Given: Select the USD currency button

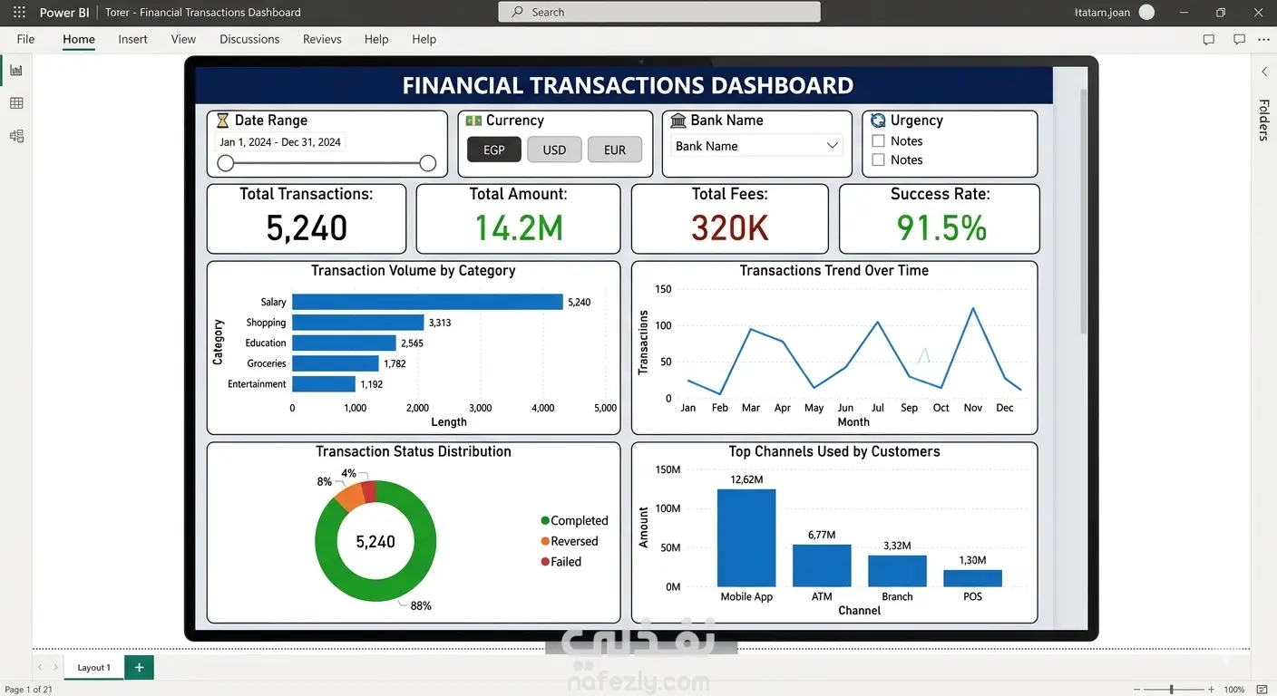Looking at the screenshot, I should coord(554,150).
